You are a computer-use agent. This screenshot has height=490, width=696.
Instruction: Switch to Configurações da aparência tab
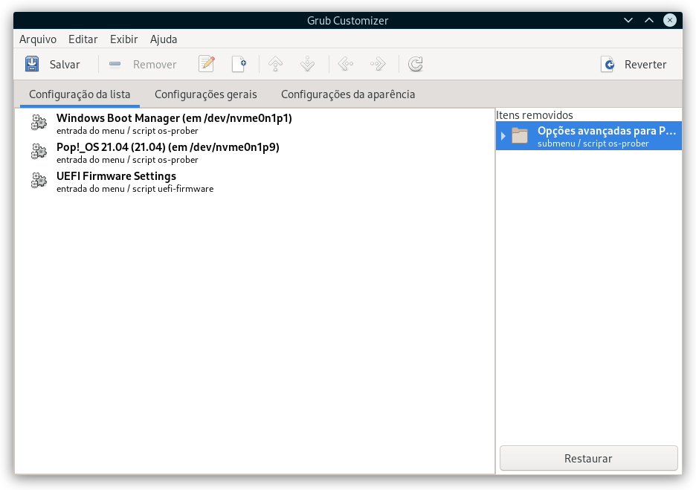point(348,94)
